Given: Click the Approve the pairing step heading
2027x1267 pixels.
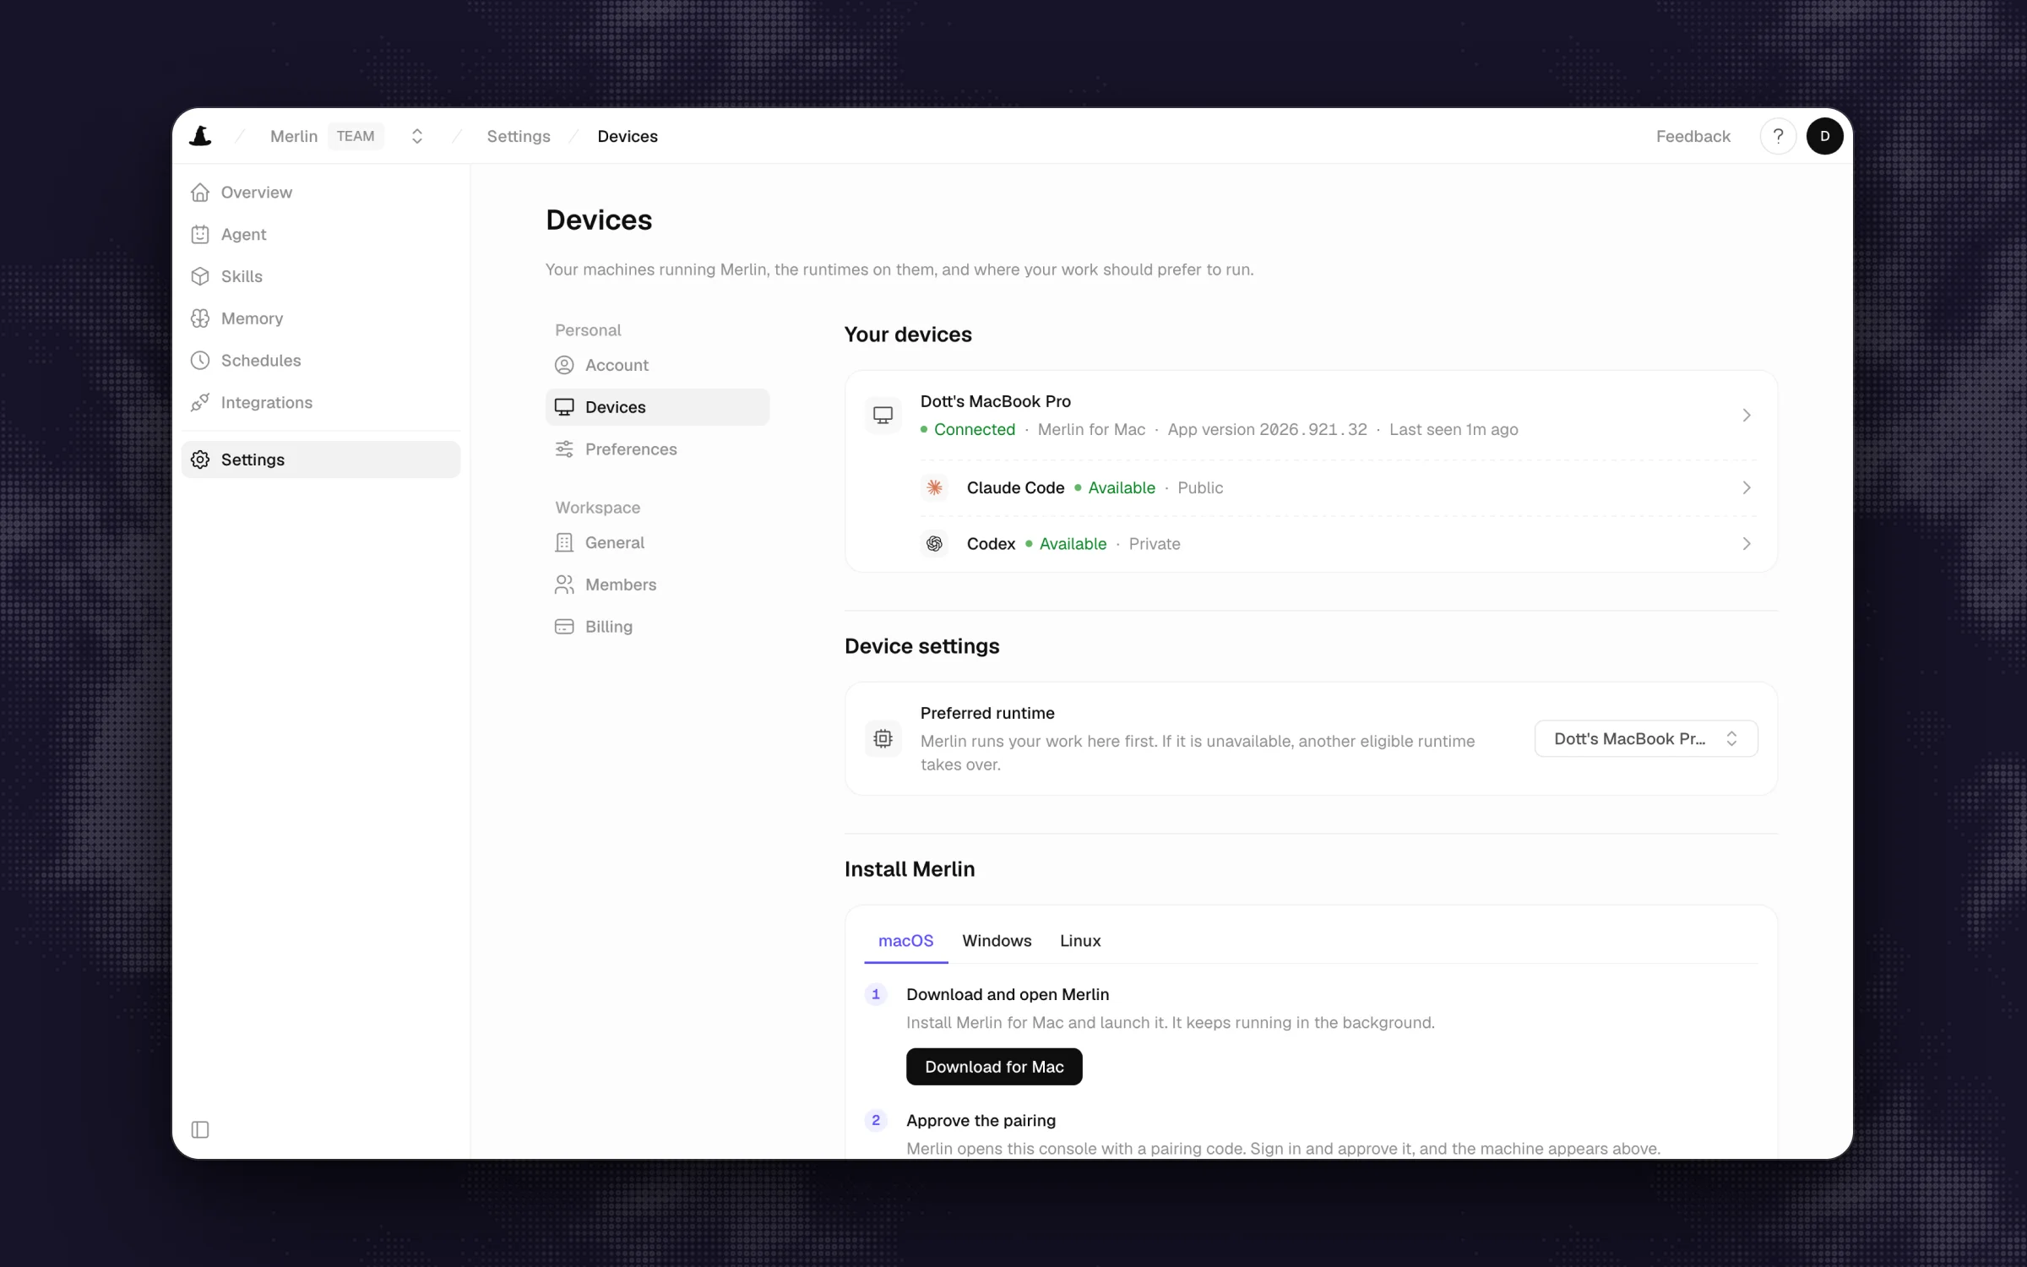Looking at the screenshot, I should pyautogui.click(x=981, y=1120).
